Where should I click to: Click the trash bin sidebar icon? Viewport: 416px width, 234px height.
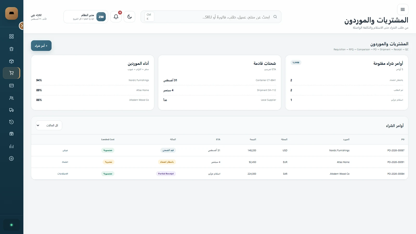[x=11, y=49]
